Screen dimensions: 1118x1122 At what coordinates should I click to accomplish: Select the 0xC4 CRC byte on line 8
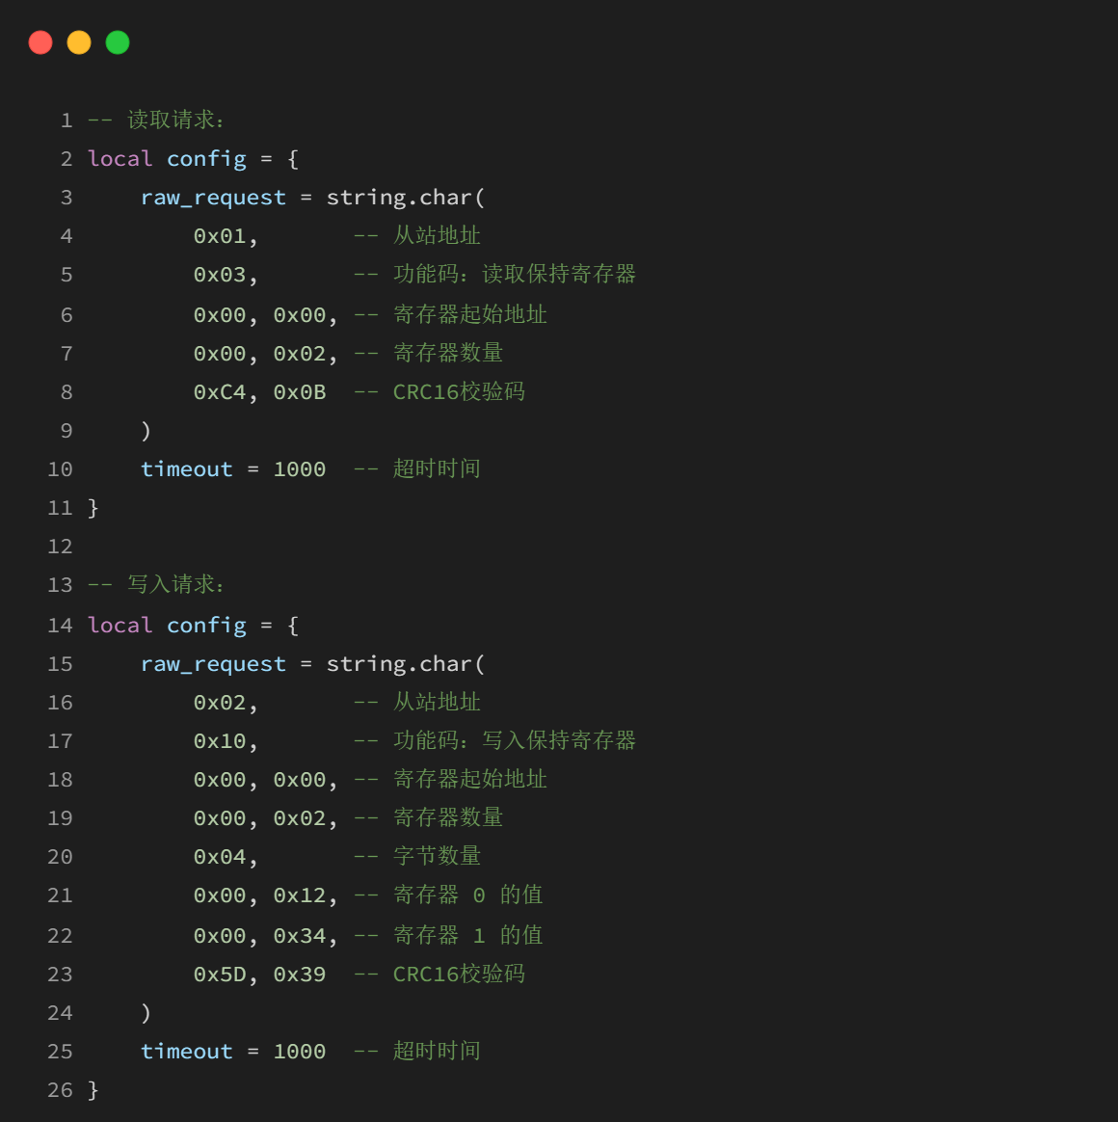tap(220, 391)
